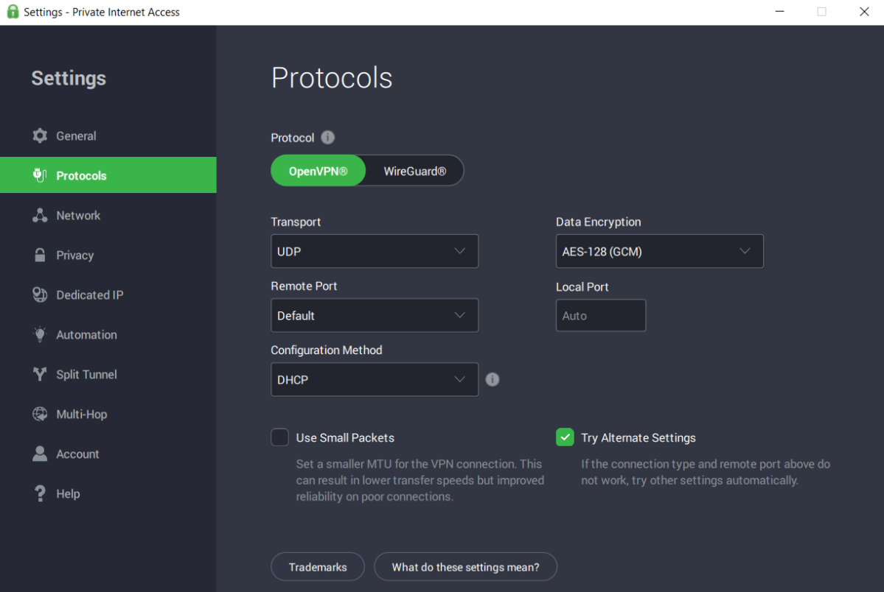Click the Split Tunnel fork icon
The image size is (884, 592).
[40, 374]
